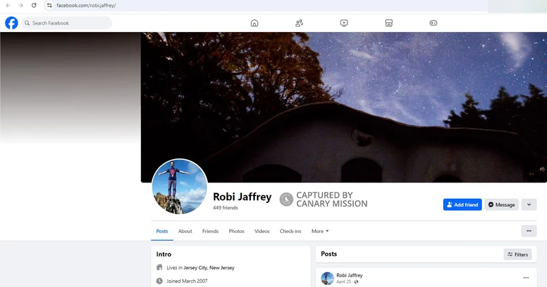Expand the More tab dropdown
Viewport: 547px width, 287px height.
(320, 231)
